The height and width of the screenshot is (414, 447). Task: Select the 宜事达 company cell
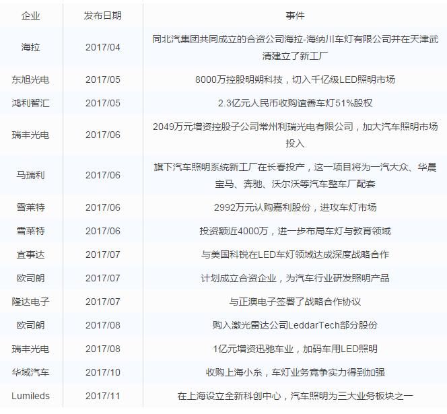pyautogui.click(x=30, y=254)
